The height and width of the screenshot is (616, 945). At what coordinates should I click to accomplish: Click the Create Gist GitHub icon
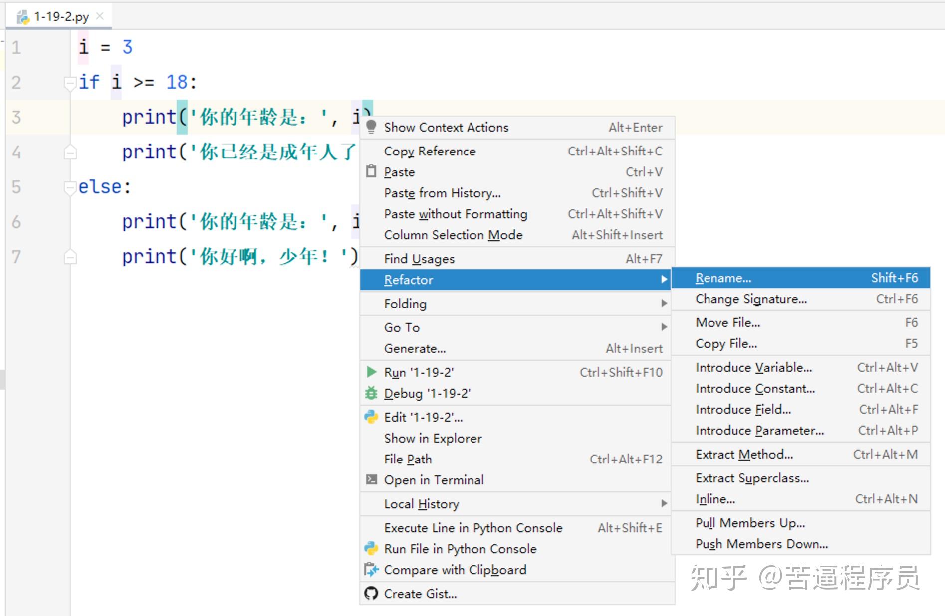coord(371,593)
